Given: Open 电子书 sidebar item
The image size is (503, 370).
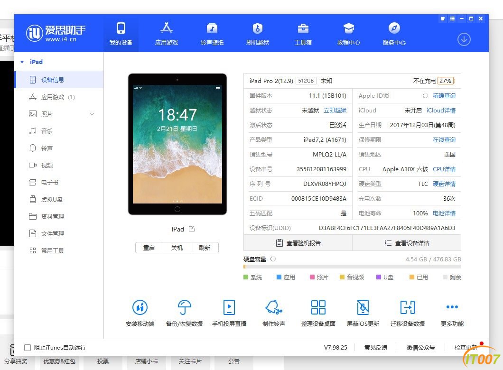Looking at the screenshot, I should coord(59,182).
